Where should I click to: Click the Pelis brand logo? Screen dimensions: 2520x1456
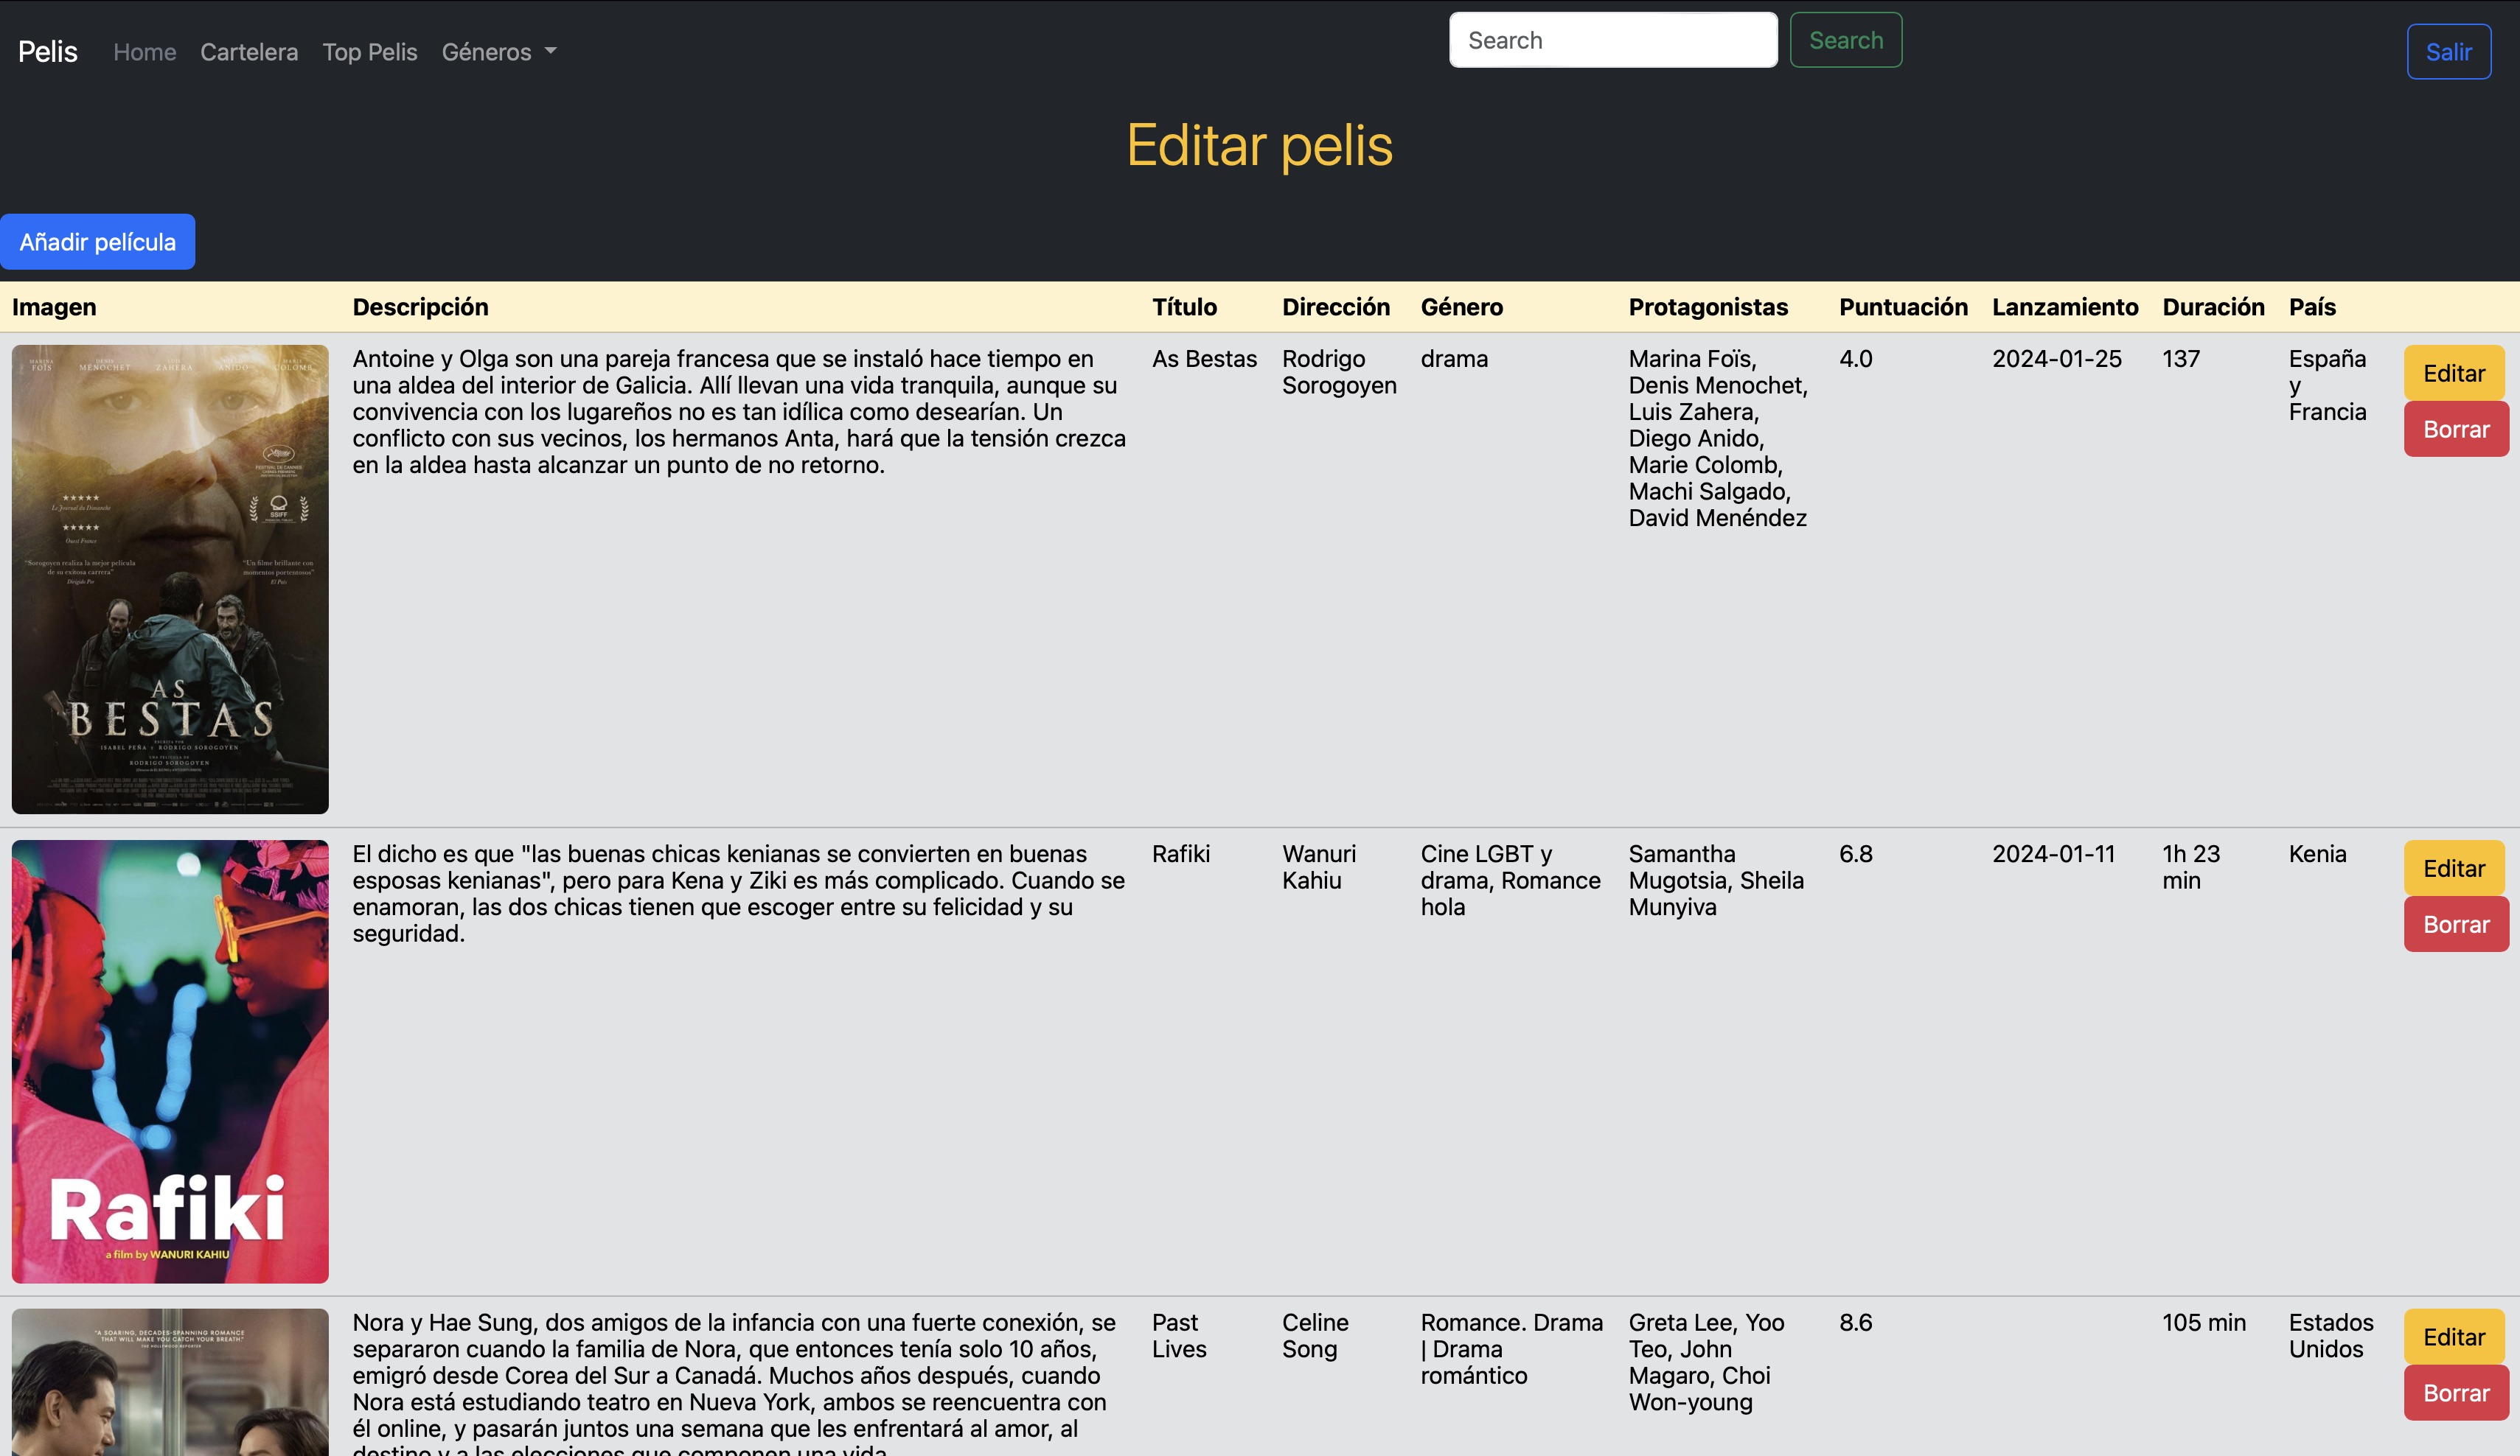[48, 52]
